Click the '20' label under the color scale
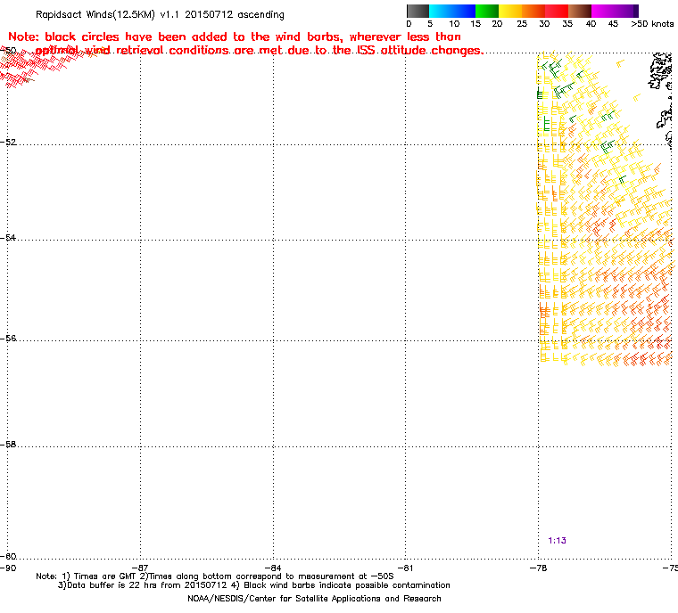 [497, 24]
